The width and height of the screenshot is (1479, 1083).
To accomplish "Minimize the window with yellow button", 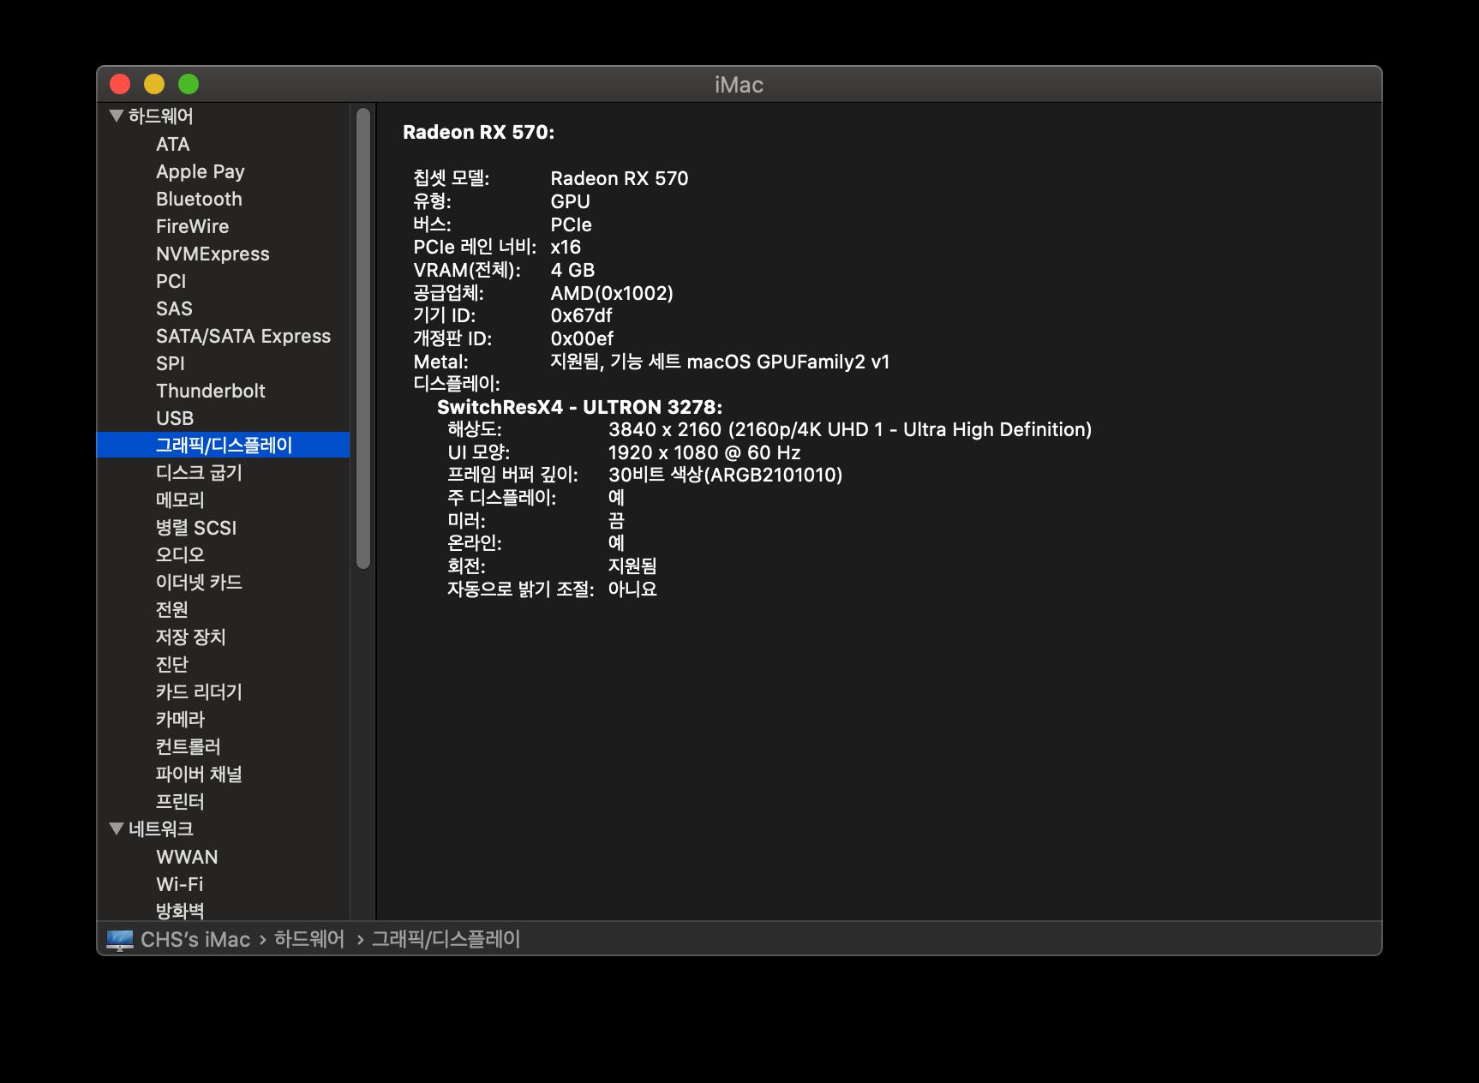I will pyautogui.click(x=154, y=84).
